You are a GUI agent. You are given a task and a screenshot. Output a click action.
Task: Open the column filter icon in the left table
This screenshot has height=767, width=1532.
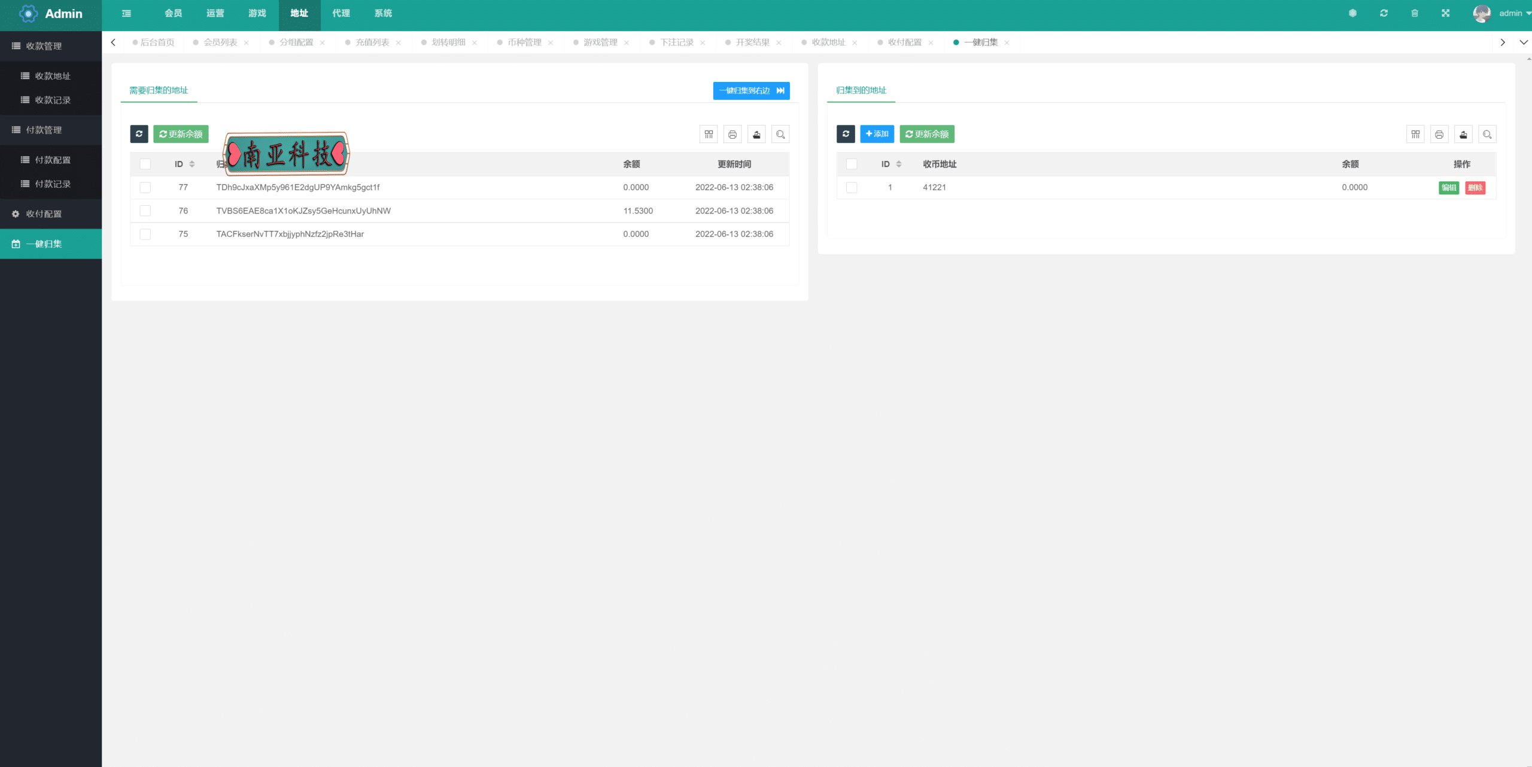pos(709,134)
